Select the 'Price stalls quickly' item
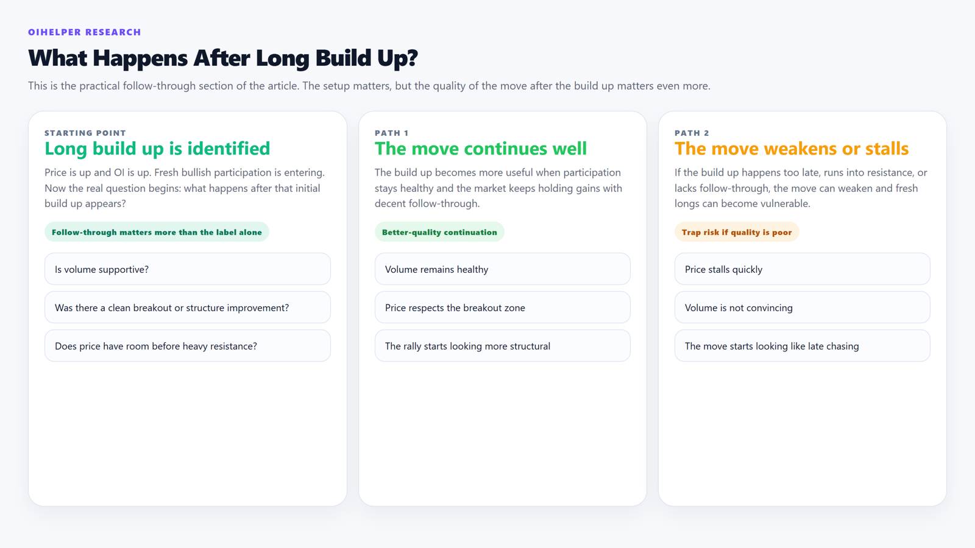The height and width of the screenshot is (548, 975). coord(802,269)
